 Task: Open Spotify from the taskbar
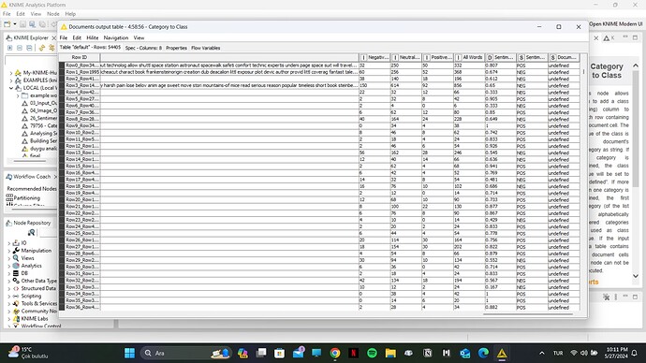(372, 353)
